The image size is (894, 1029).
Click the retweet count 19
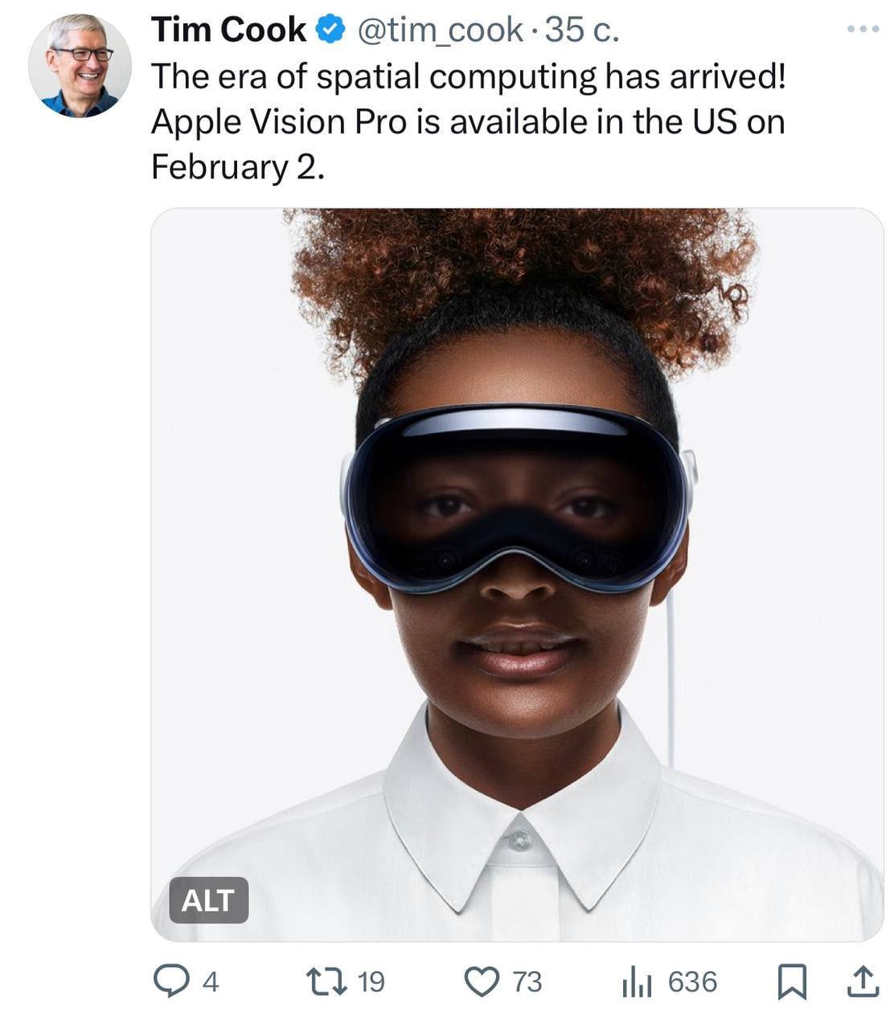click(371, 982)
